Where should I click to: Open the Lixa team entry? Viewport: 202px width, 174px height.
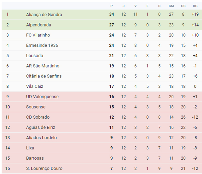point(30,148)
